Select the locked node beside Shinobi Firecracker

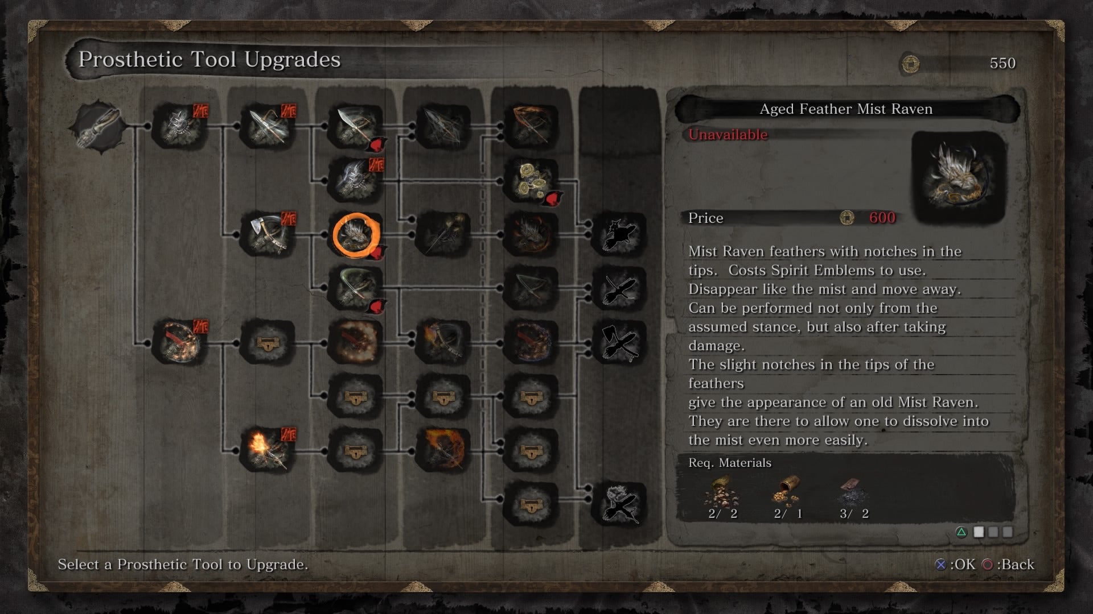point(268,342)
